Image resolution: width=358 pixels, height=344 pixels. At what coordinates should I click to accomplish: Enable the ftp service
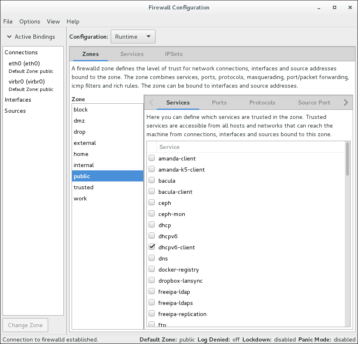click(152, 324)
